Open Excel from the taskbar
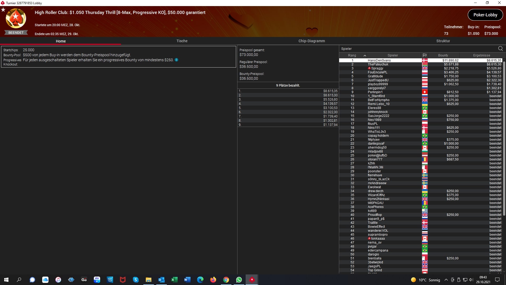Viewport: 506px width, 285px height. [x=174, y=280]
